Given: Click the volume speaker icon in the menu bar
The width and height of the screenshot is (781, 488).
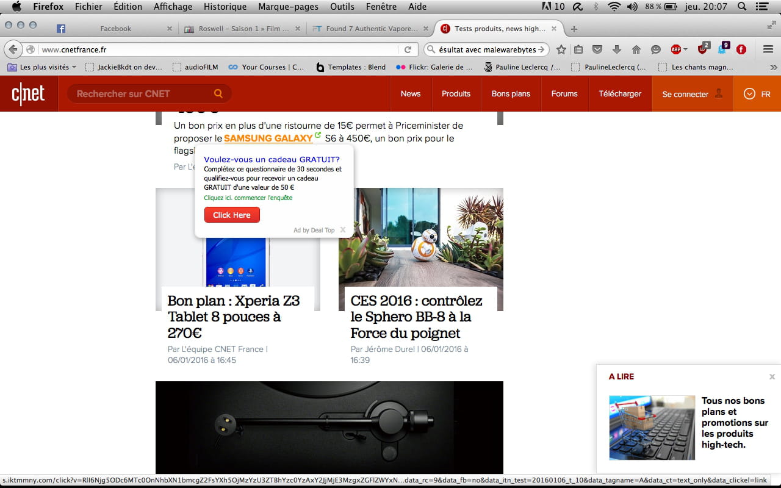Looking at the screenshot, I should 632,6.
